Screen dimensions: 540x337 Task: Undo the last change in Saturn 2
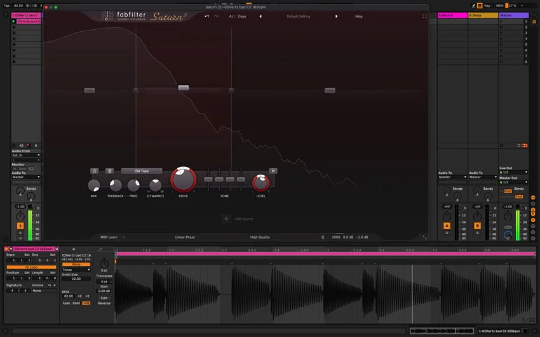pyautogui.click(x=207, y=16)
